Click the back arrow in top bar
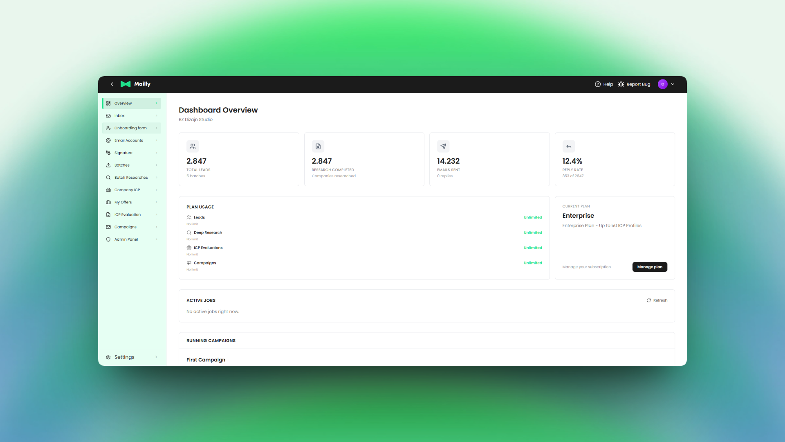The height and width of the screenshot is (442, 785). [x=112, y=84]
